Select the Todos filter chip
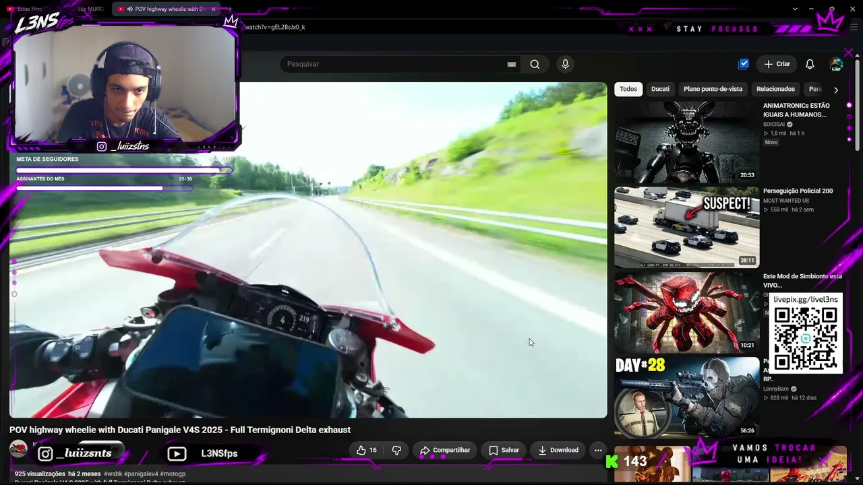Screen dimensions: 863x485 click(628, 89)
